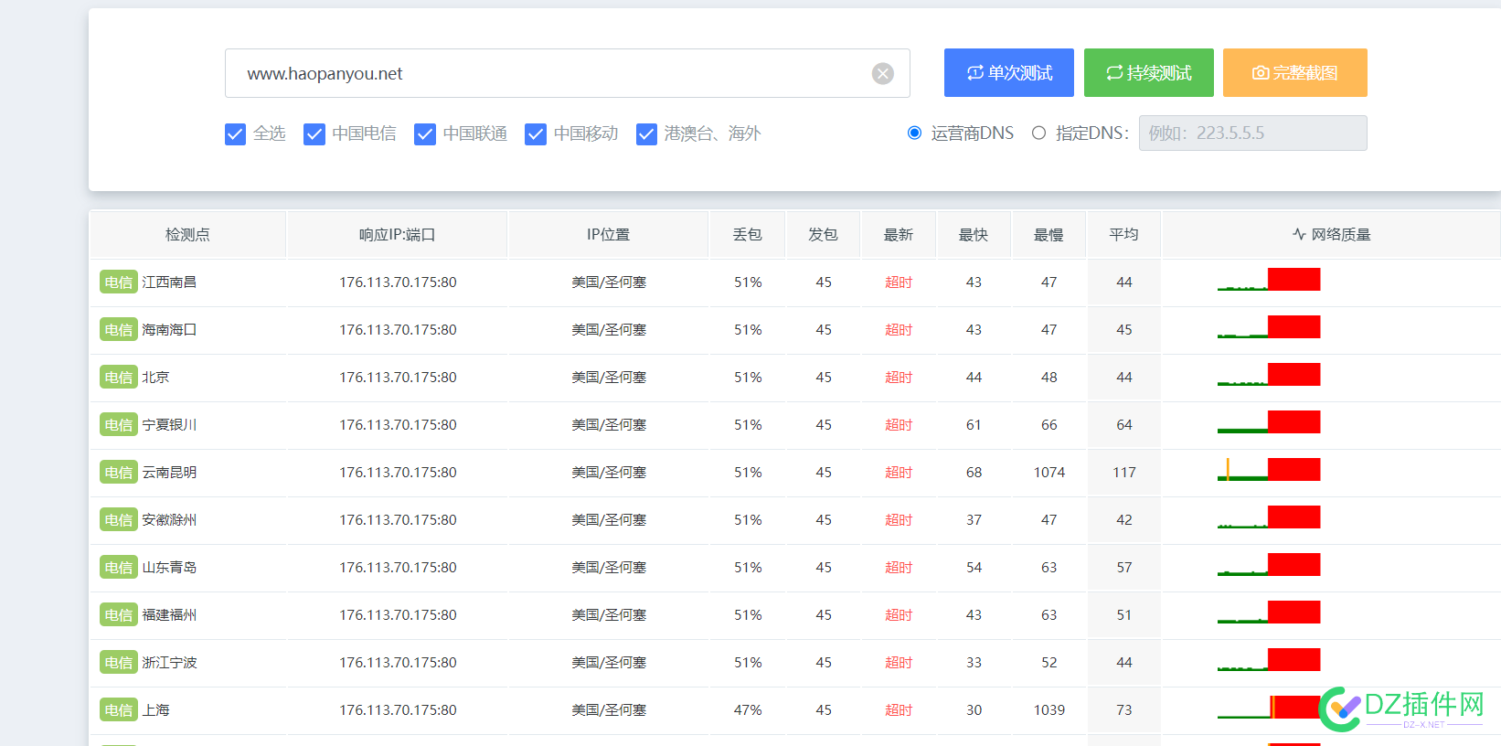
Task: Open the 福建福州 network quality chart
Action: coord(1269,613)
